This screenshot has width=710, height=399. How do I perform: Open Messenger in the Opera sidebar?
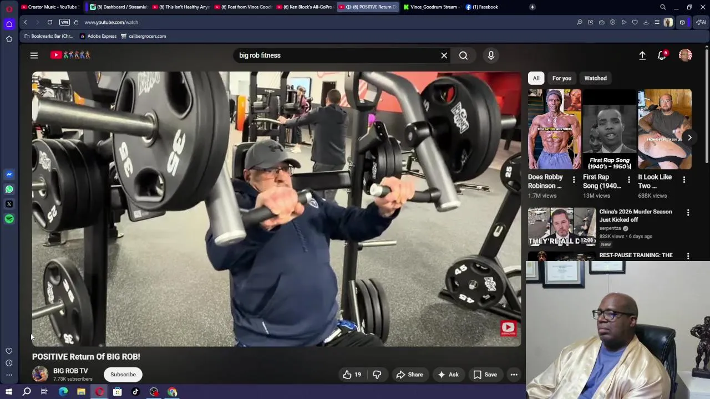tap(9, 174)
